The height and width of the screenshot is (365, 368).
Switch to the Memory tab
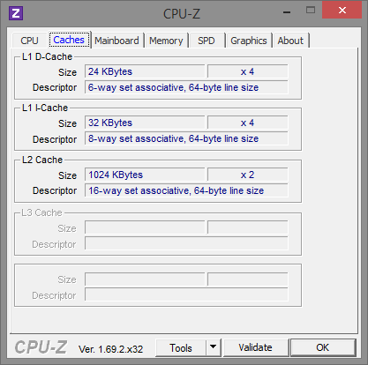tap(166, 41)
